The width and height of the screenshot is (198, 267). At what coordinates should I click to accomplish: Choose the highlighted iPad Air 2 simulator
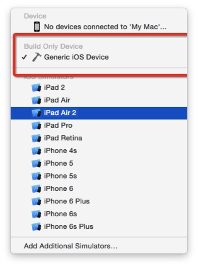pos(99,113)
